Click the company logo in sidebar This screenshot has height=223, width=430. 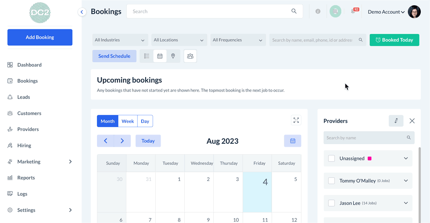tap(40, 13)
